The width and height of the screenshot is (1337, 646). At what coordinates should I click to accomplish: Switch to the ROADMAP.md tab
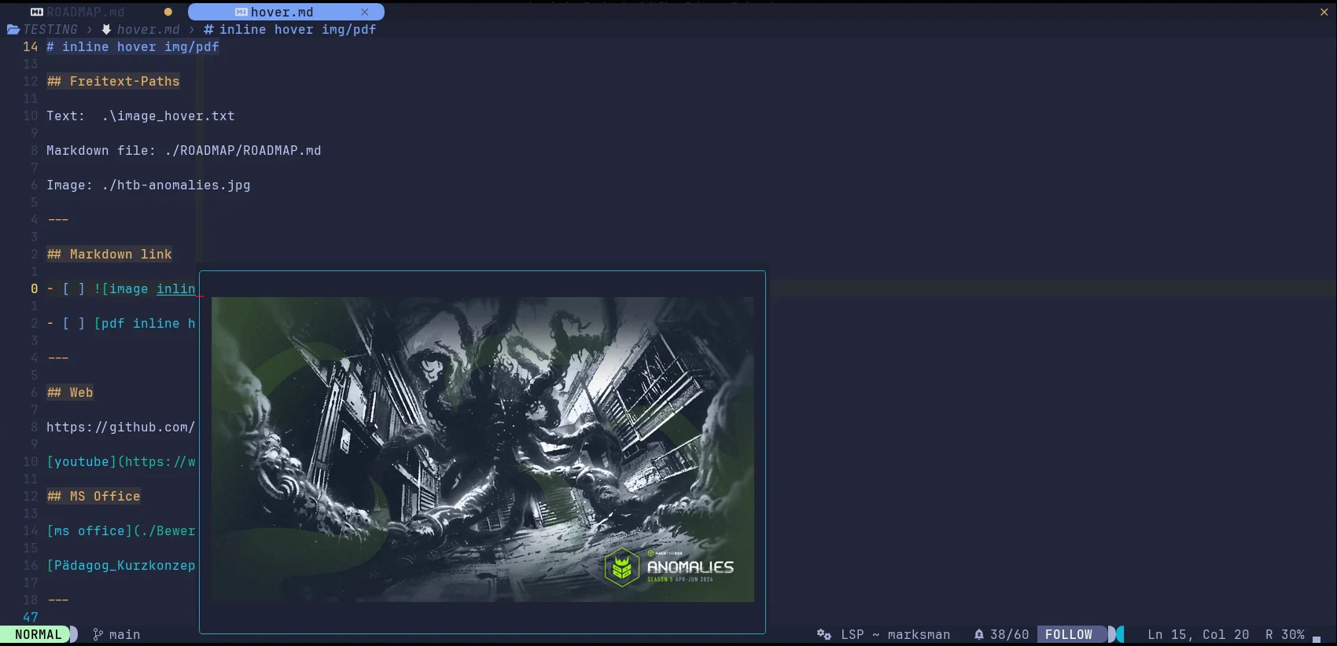tap(86, 12)
